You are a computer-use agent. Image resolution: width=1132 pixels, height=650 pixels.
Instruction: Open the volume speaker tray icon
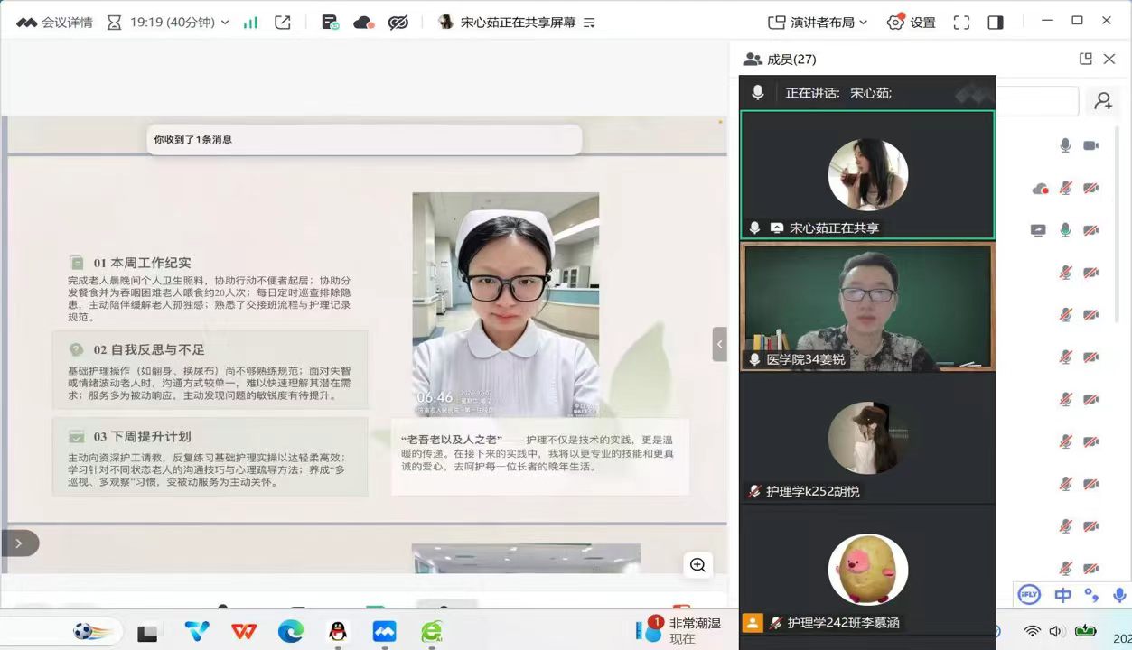coord(1055,631)
